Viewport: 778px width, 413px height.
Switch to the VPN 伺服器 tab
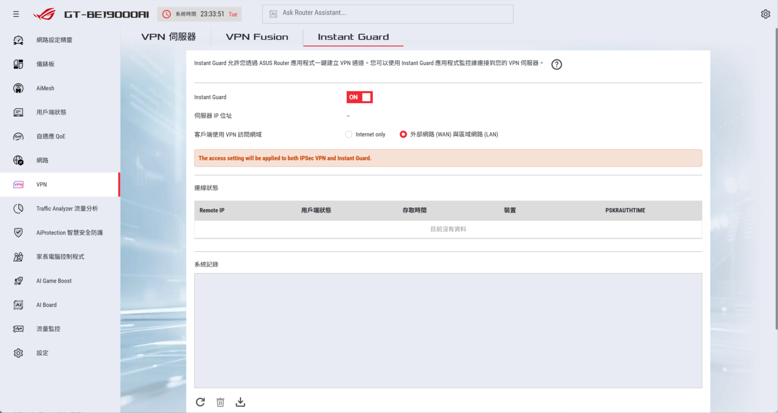(x=169, y=37)
